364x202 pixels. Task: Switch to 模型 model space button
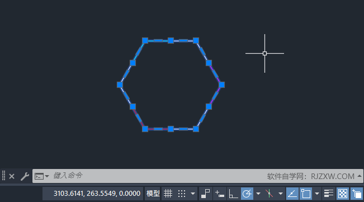(x=153, y=194)
